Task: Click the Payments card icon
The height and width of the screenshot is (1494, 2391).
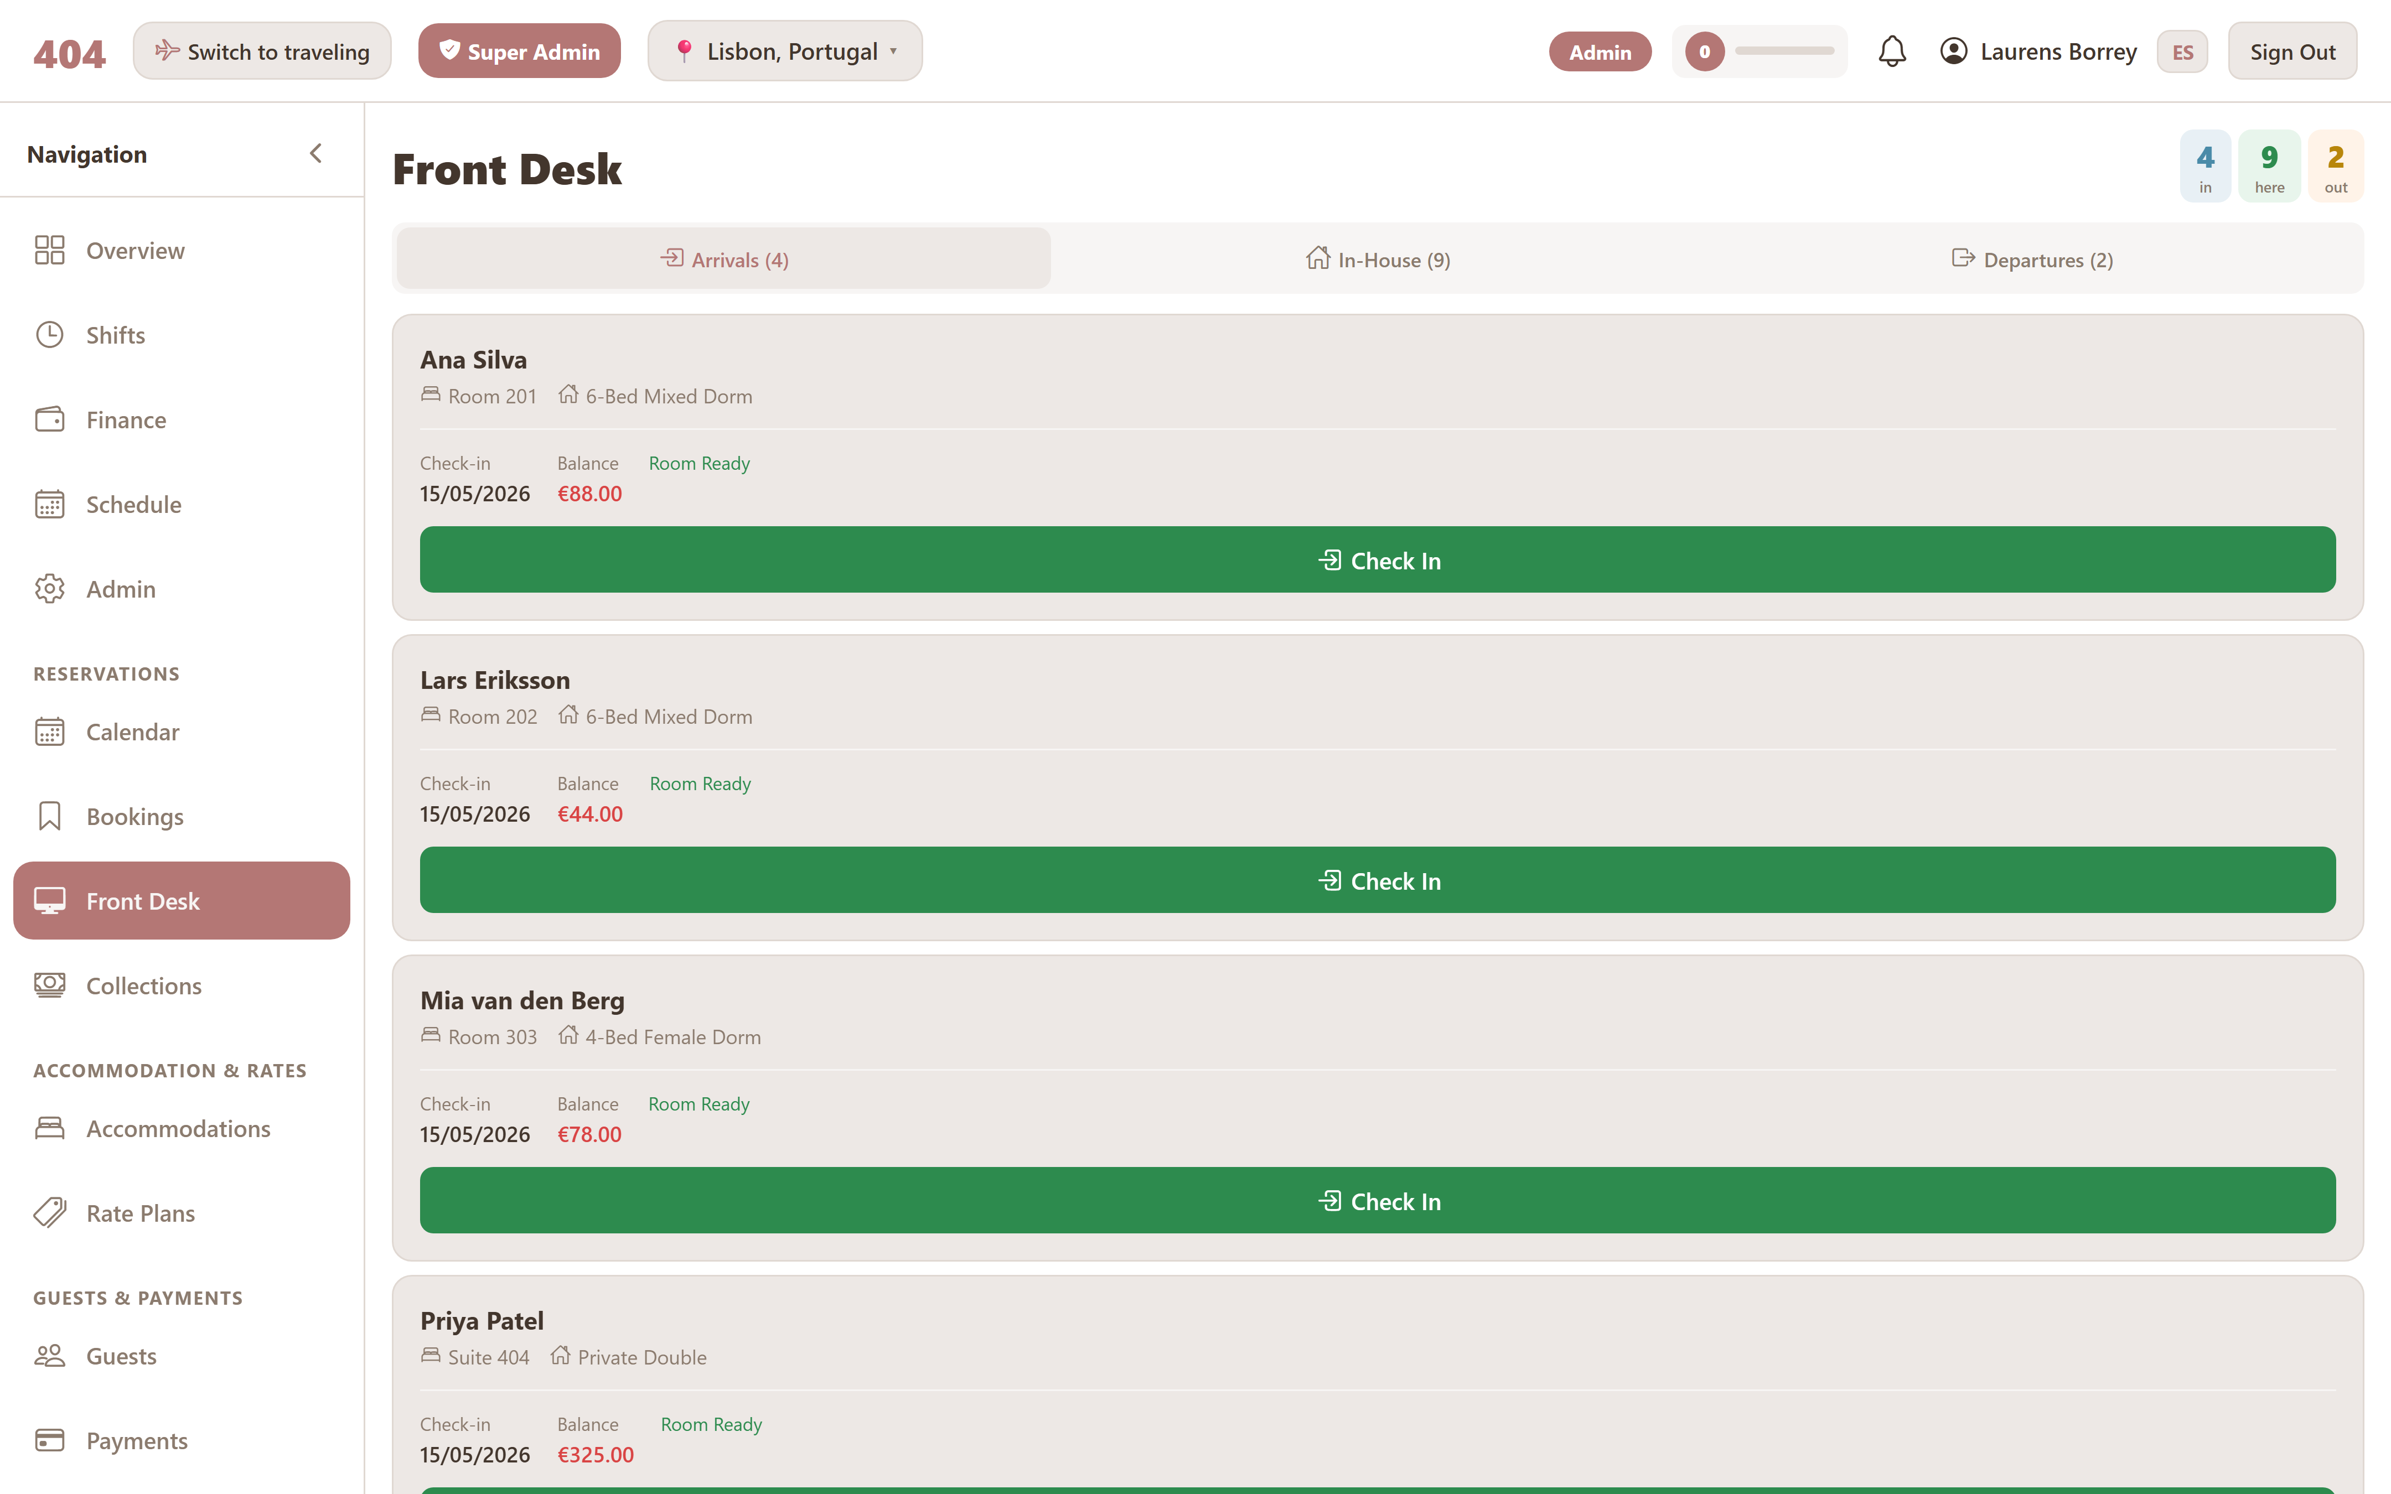Action: pyautogui.click(x=49, y=1440)
